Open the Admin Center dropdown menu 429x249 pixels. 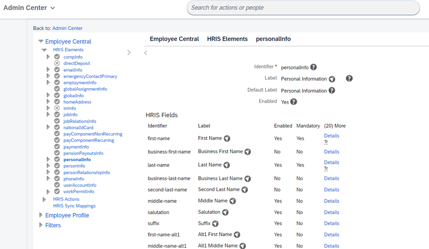point(29,7)
